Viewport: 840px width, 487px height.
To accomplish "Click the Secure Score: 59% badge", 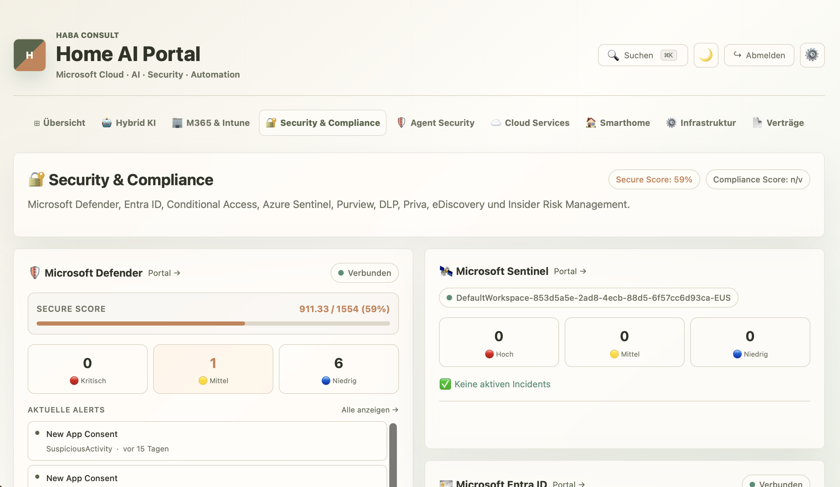I will click(654, 179).
